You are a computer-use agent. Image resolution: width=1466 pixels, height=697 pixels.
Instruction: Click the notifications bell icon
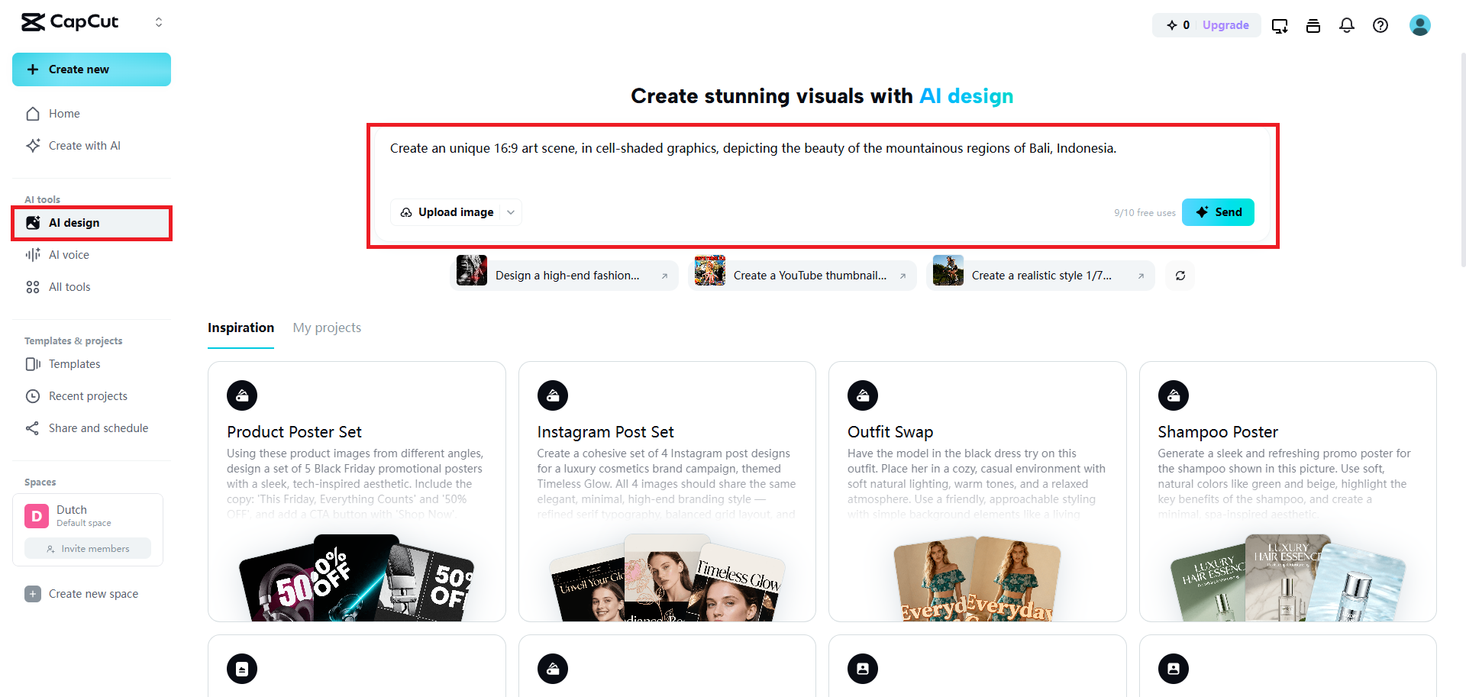[x=1346, y=25]
